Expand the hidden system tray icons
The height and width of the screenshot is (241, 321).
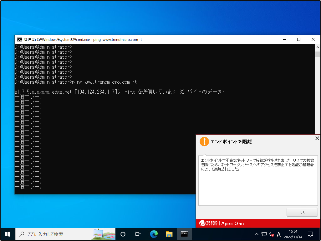tap(257, 234)
